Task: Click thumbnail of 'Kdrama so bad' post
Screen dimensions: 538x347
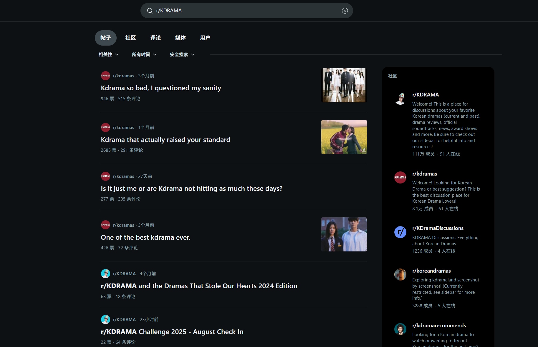Action: pos(344,85)
